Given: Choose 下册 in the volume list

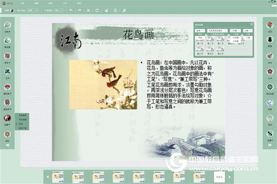Looking at the screenshot, I should 248,38.
